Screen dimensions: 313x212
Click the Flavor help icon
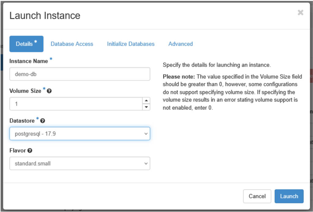tap(30, 151)
